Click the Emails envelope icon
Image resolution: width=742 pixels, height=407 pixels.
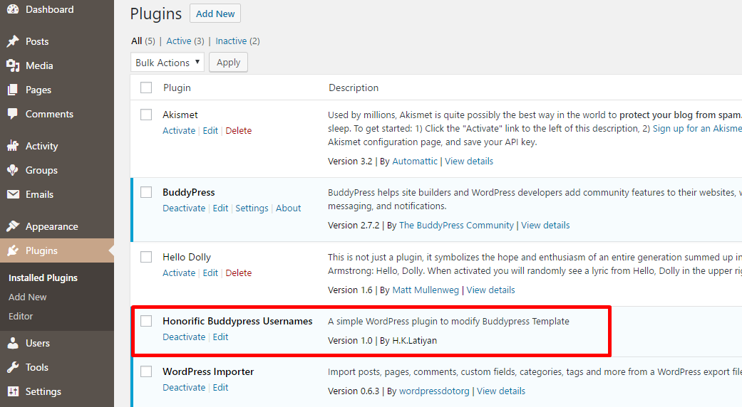click(x=13, y=194)
